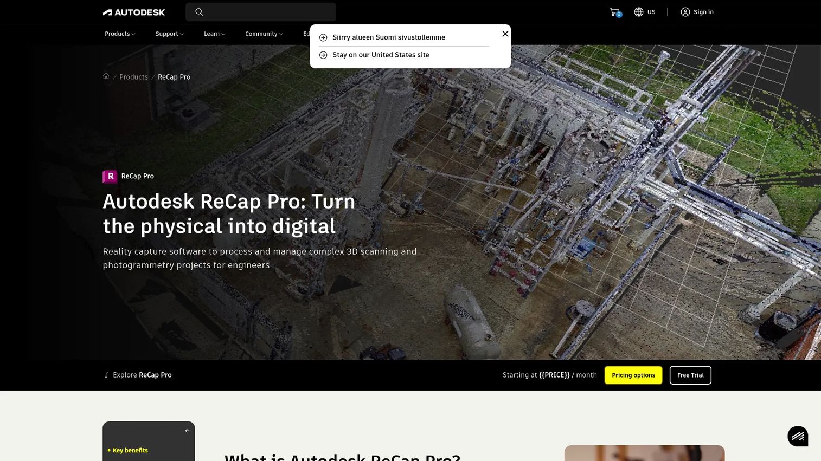The width and height of the screenshot is (821, 461).
Task: Click the Sign in text
Action: tap(703, 12)
